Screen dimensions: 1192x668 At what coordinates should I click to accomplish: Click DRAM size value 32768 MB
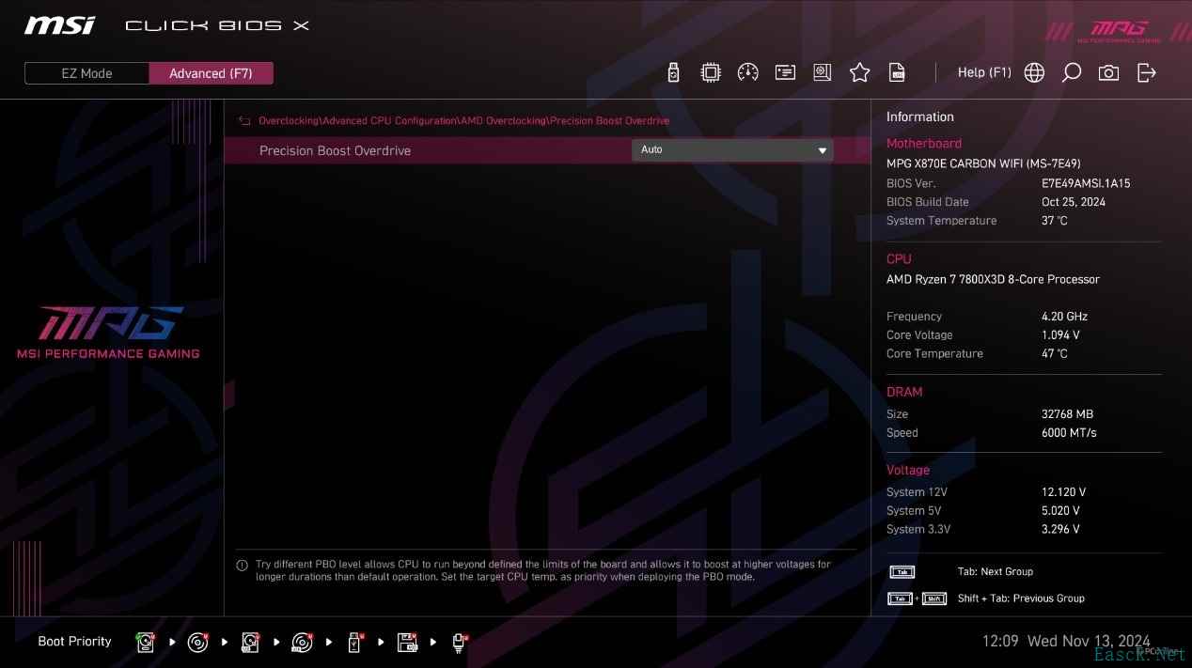(x=1067, y=414)
